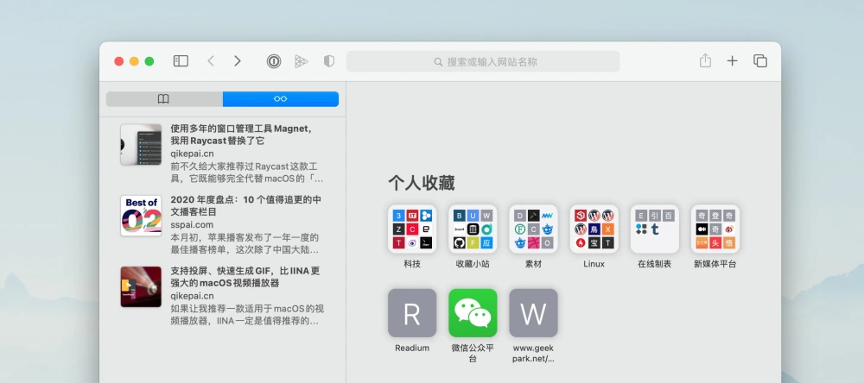This screenshot has width=864, height=383.
Task: Open the 收藏小站 favorites folder
Action: (473, 229)
